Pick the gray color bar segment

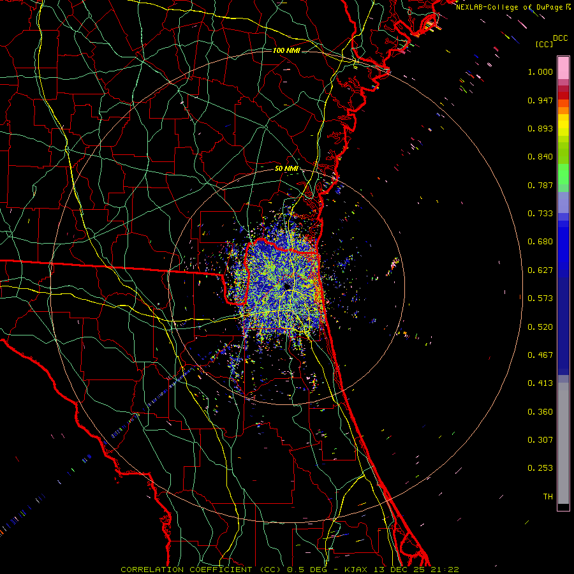pos(563,443)
